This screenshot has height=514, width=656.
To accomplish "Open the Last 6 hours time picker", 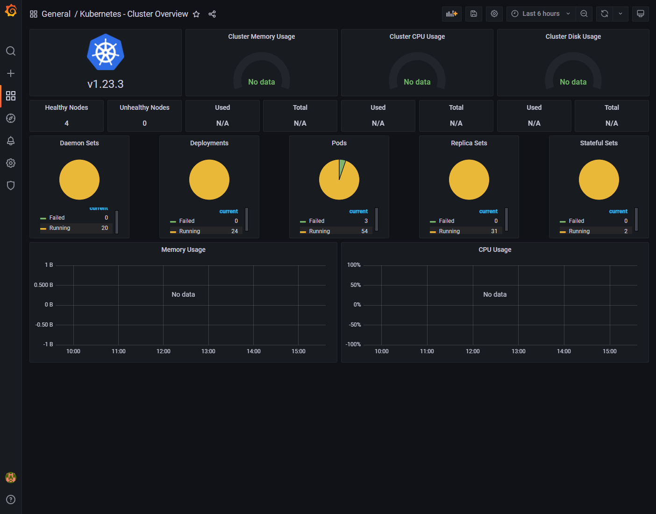I will pyautogui.click(x=541, y=14).
